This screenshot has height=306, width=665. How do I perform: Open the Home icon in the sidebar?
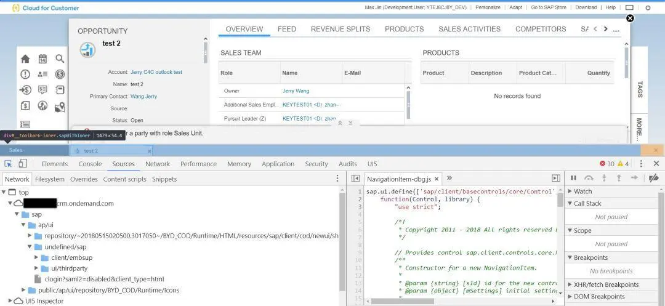click(25, 59)
